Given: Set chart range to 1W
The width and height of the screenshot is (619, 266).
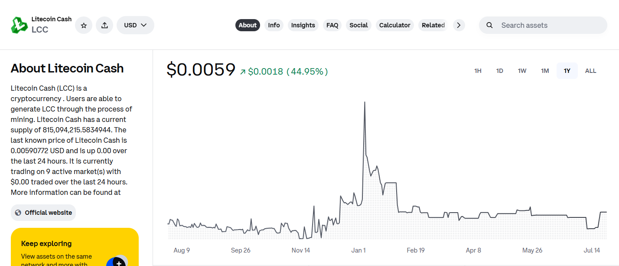Looking at the screenshot, I should (522, 71).
